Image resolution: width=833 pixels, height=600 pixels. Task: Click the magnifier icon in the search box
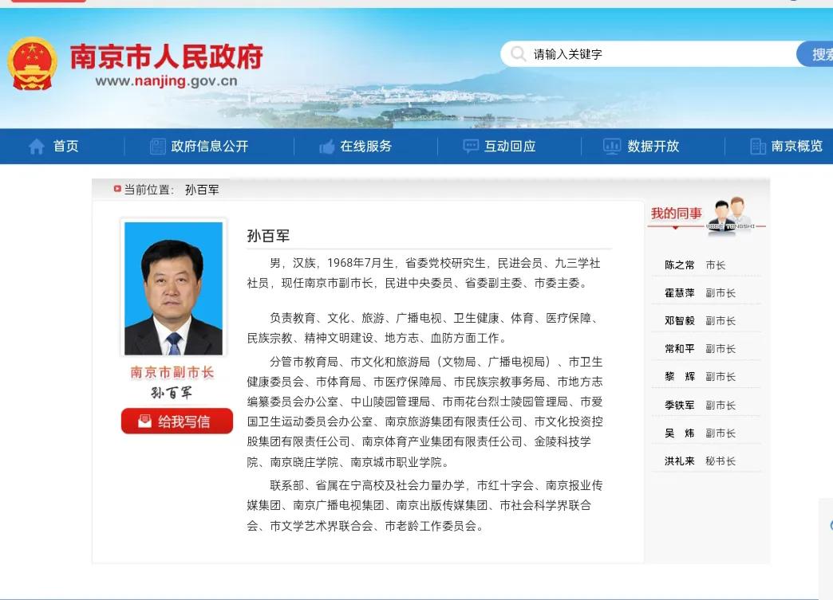point(519,53)
